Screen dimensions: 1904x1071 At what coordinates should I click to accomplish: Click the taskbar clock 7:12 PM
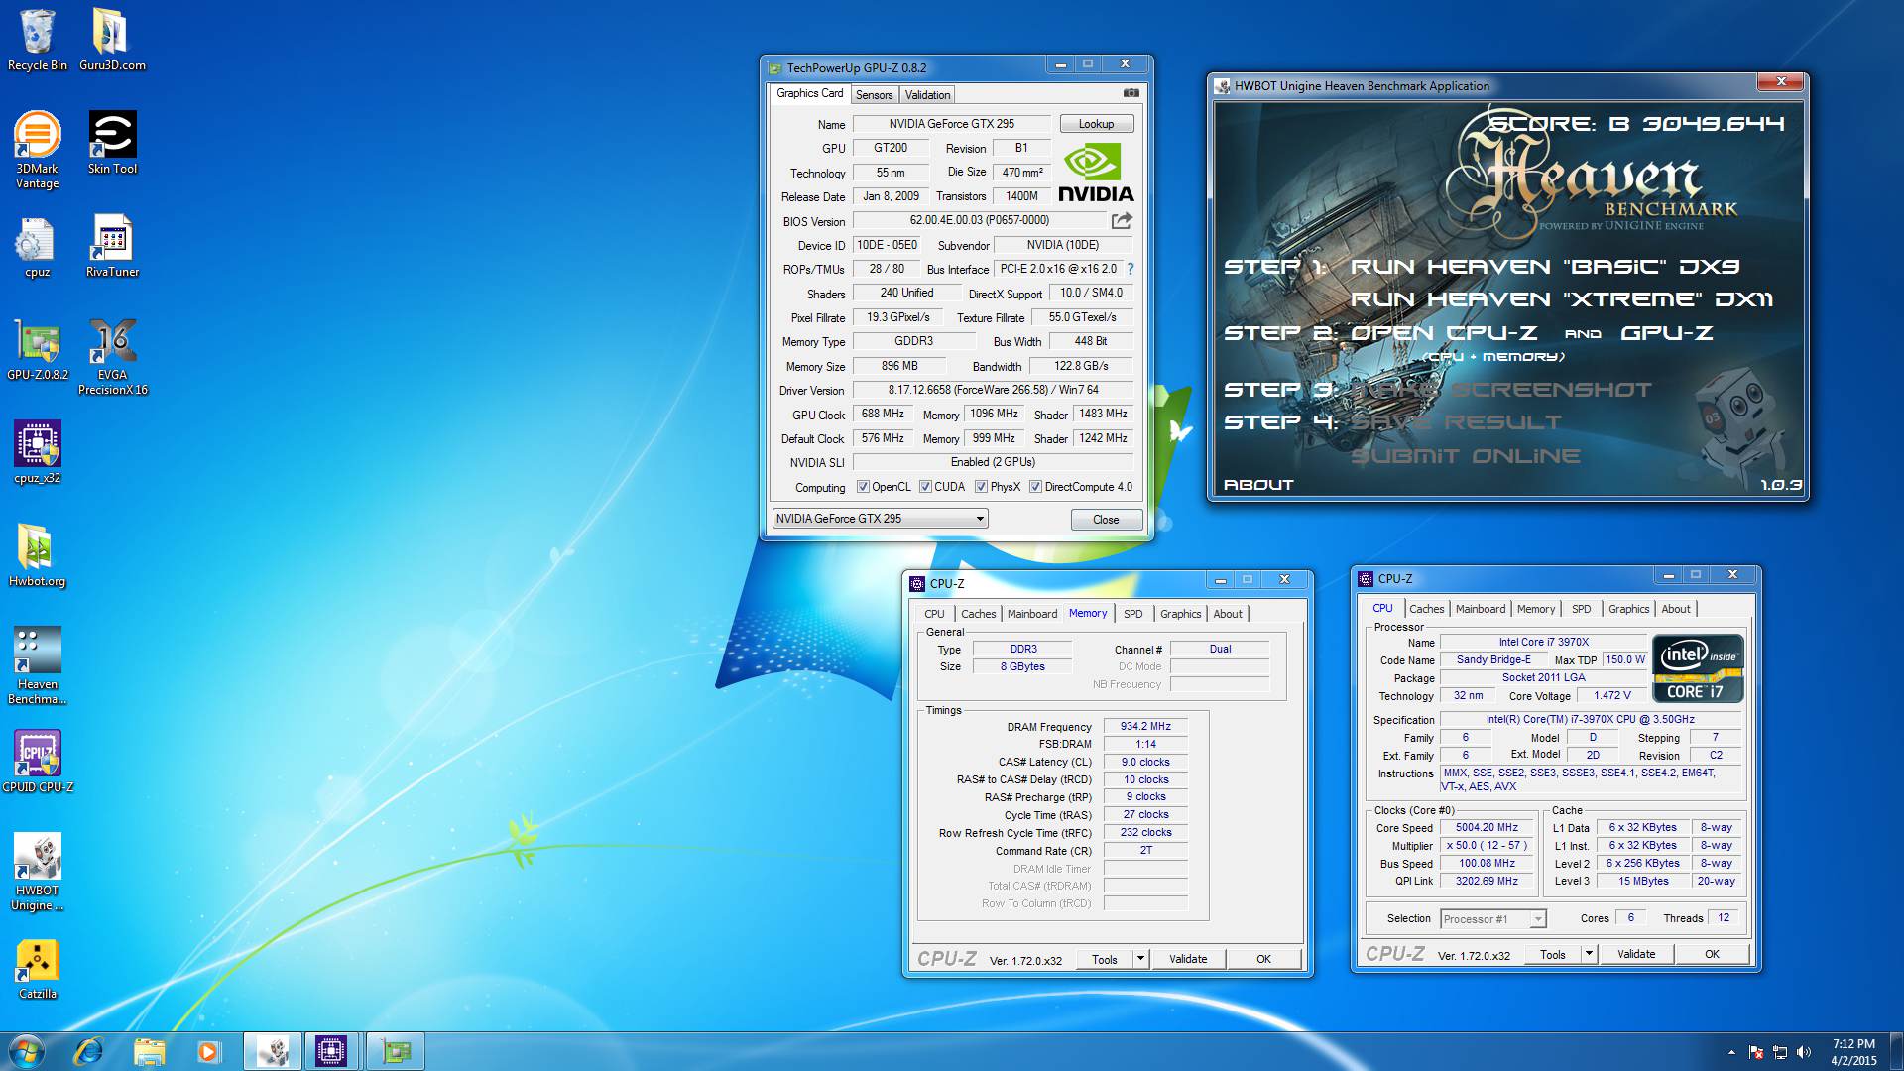[x=1852, y=1044]
